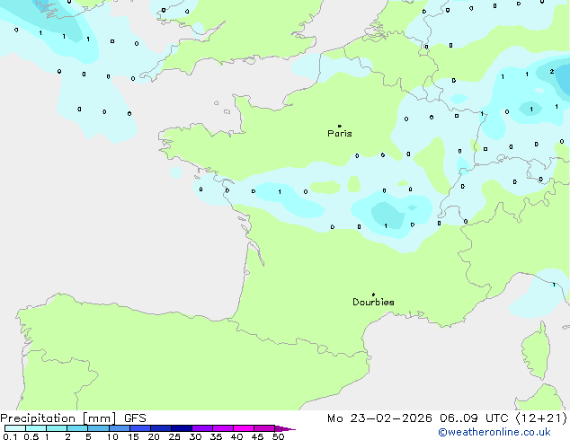Click the Corsica island on the map
570x440 pixels.
(x=536, y=351)
